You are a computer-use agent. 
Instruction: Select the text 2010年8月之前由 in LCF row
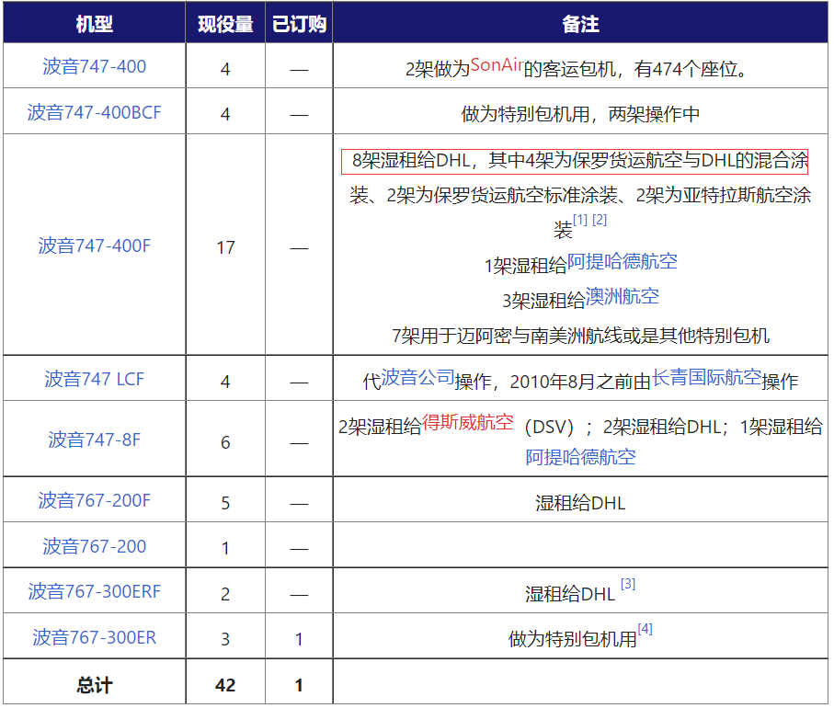pos(580,382)
